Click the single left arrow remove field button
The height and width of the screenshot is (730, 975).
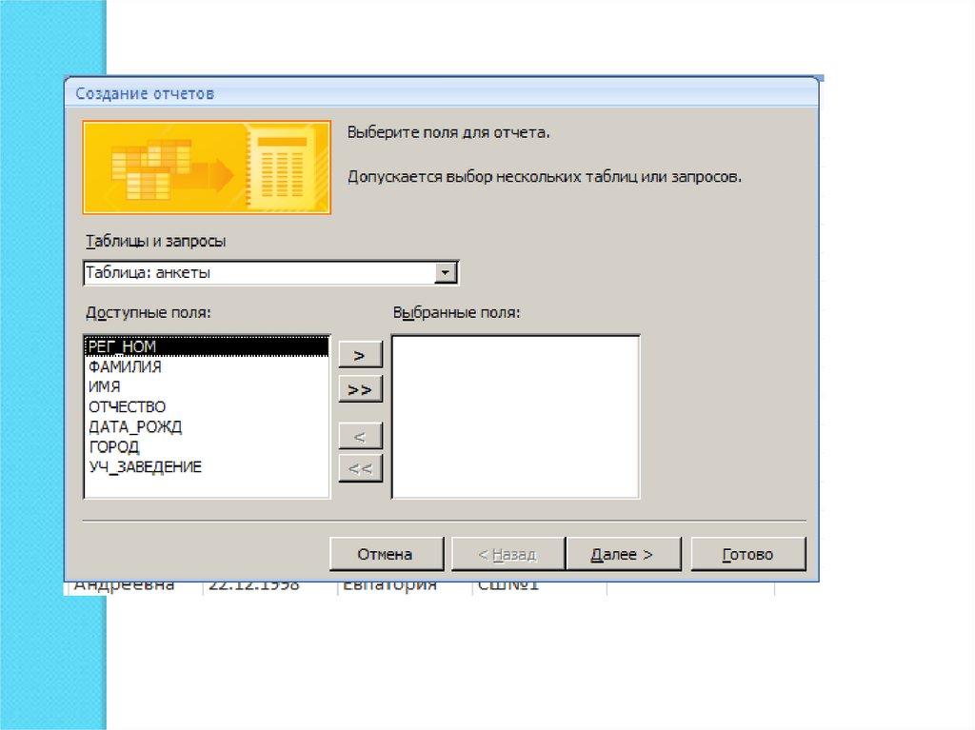[x=360, y=436]
